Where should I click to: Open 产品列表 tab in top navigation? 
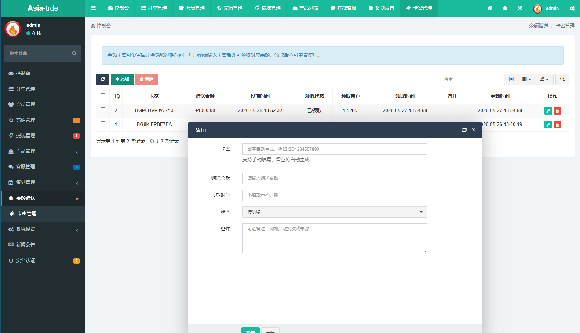pos(305,8)
